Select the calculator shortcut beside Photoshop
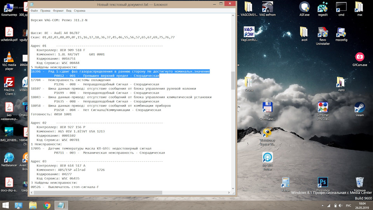373x210 pixels. 286,184
